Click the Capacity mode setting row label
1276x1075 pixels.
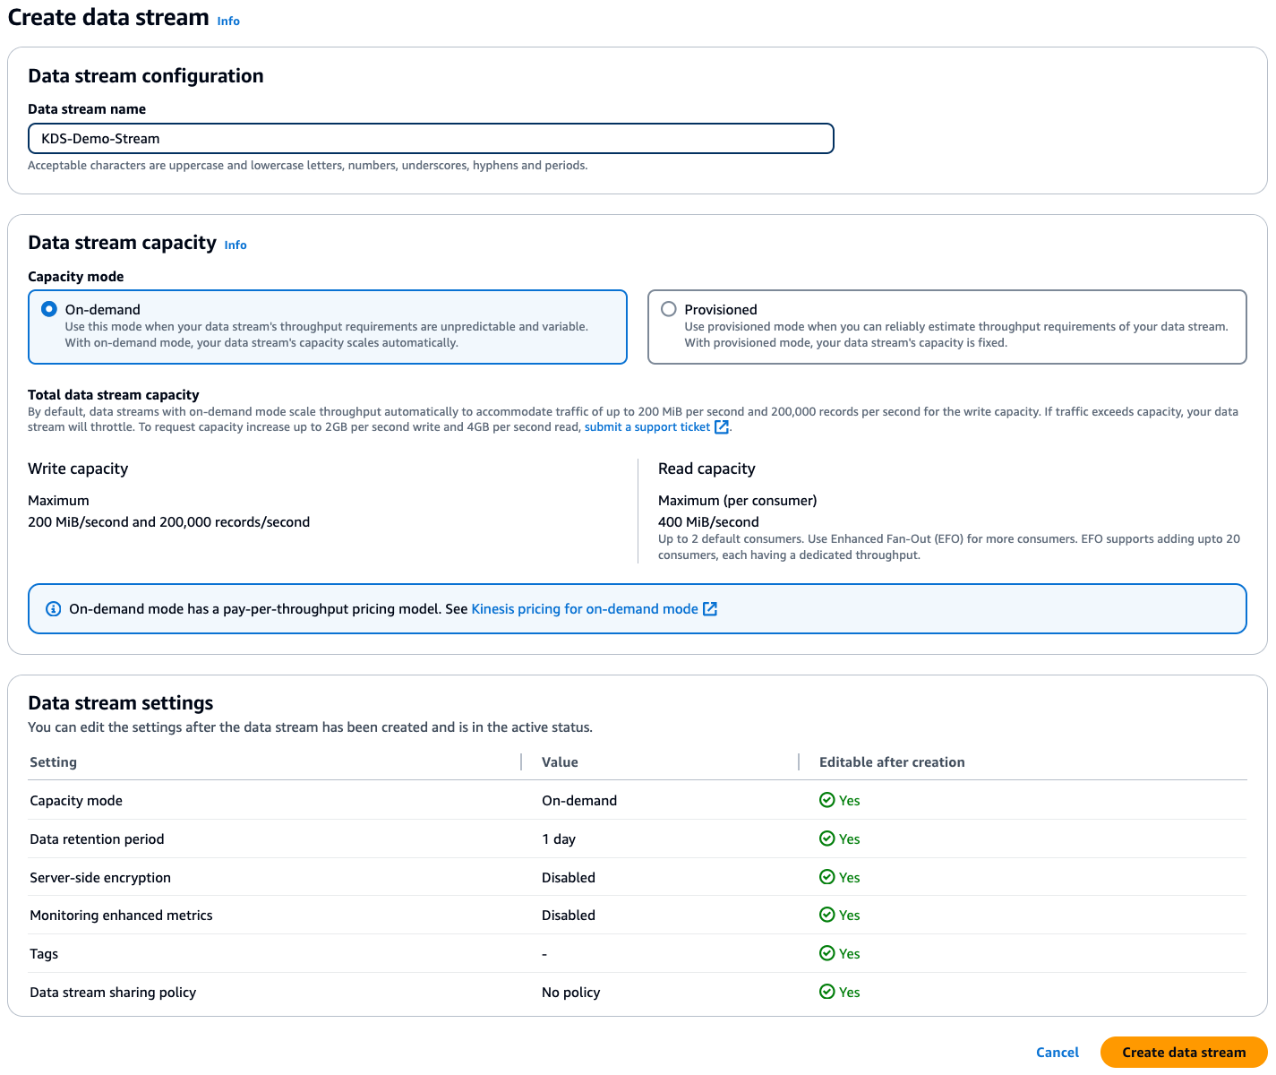tap(76, 801)
